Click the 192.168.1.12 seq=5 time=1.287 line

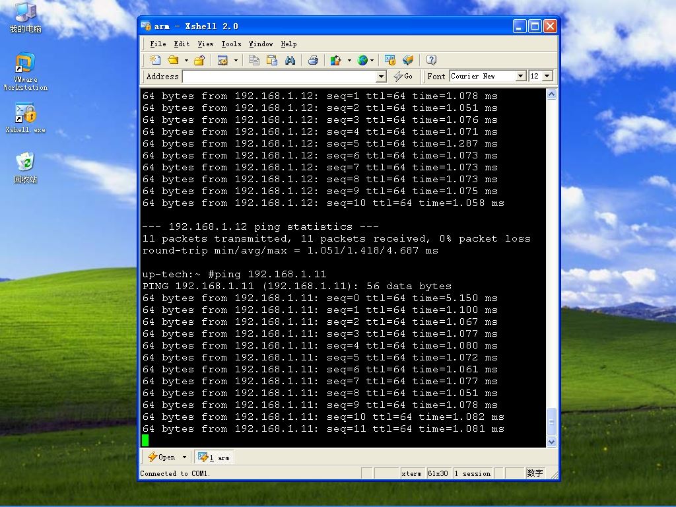tap(320, 143)
